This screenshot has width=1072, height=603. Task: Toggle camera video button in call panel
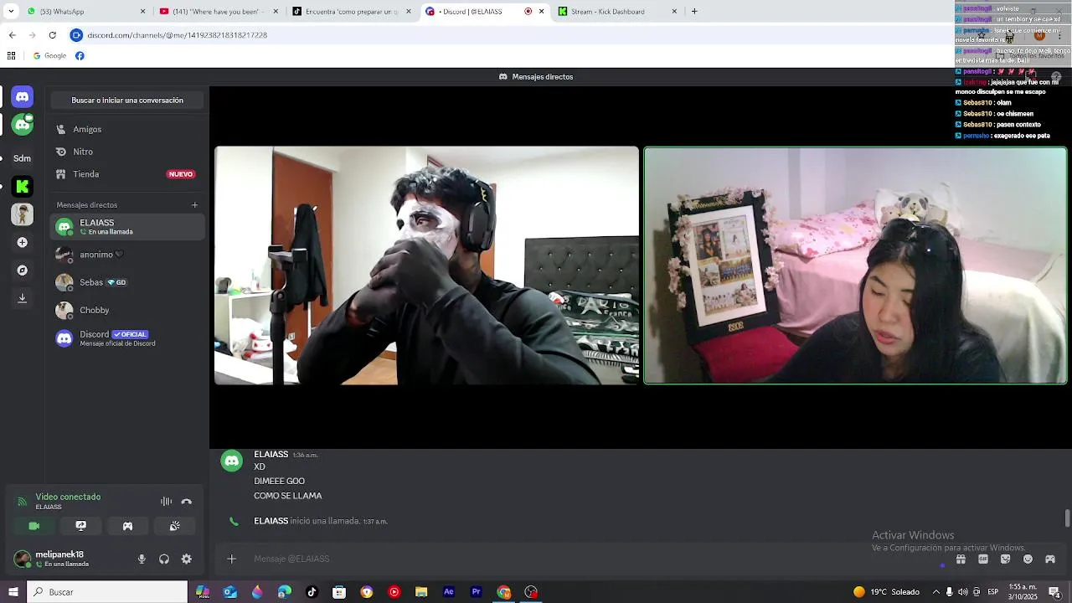(33, 526)
